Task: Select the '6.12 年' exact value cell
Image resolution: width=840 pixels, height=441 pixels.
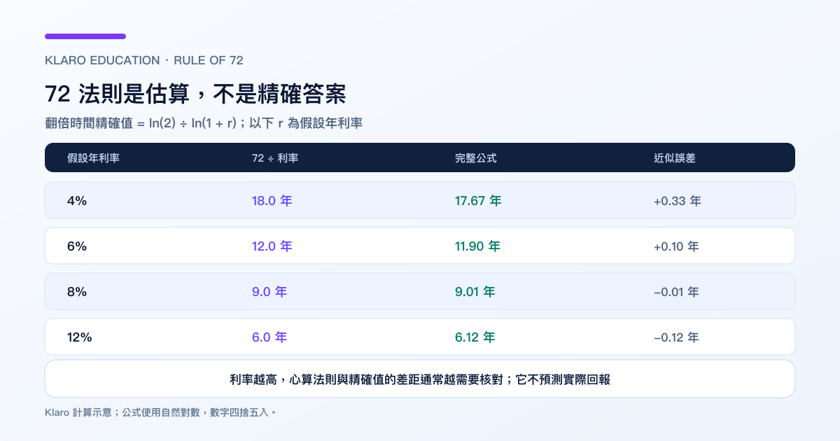Action: pos(475,337)
